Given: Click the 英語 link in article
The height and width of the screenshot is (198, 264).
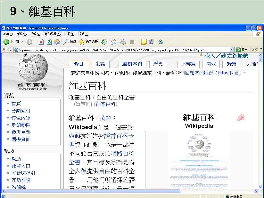Looking at the screenshot, I should tap(106, 118).
